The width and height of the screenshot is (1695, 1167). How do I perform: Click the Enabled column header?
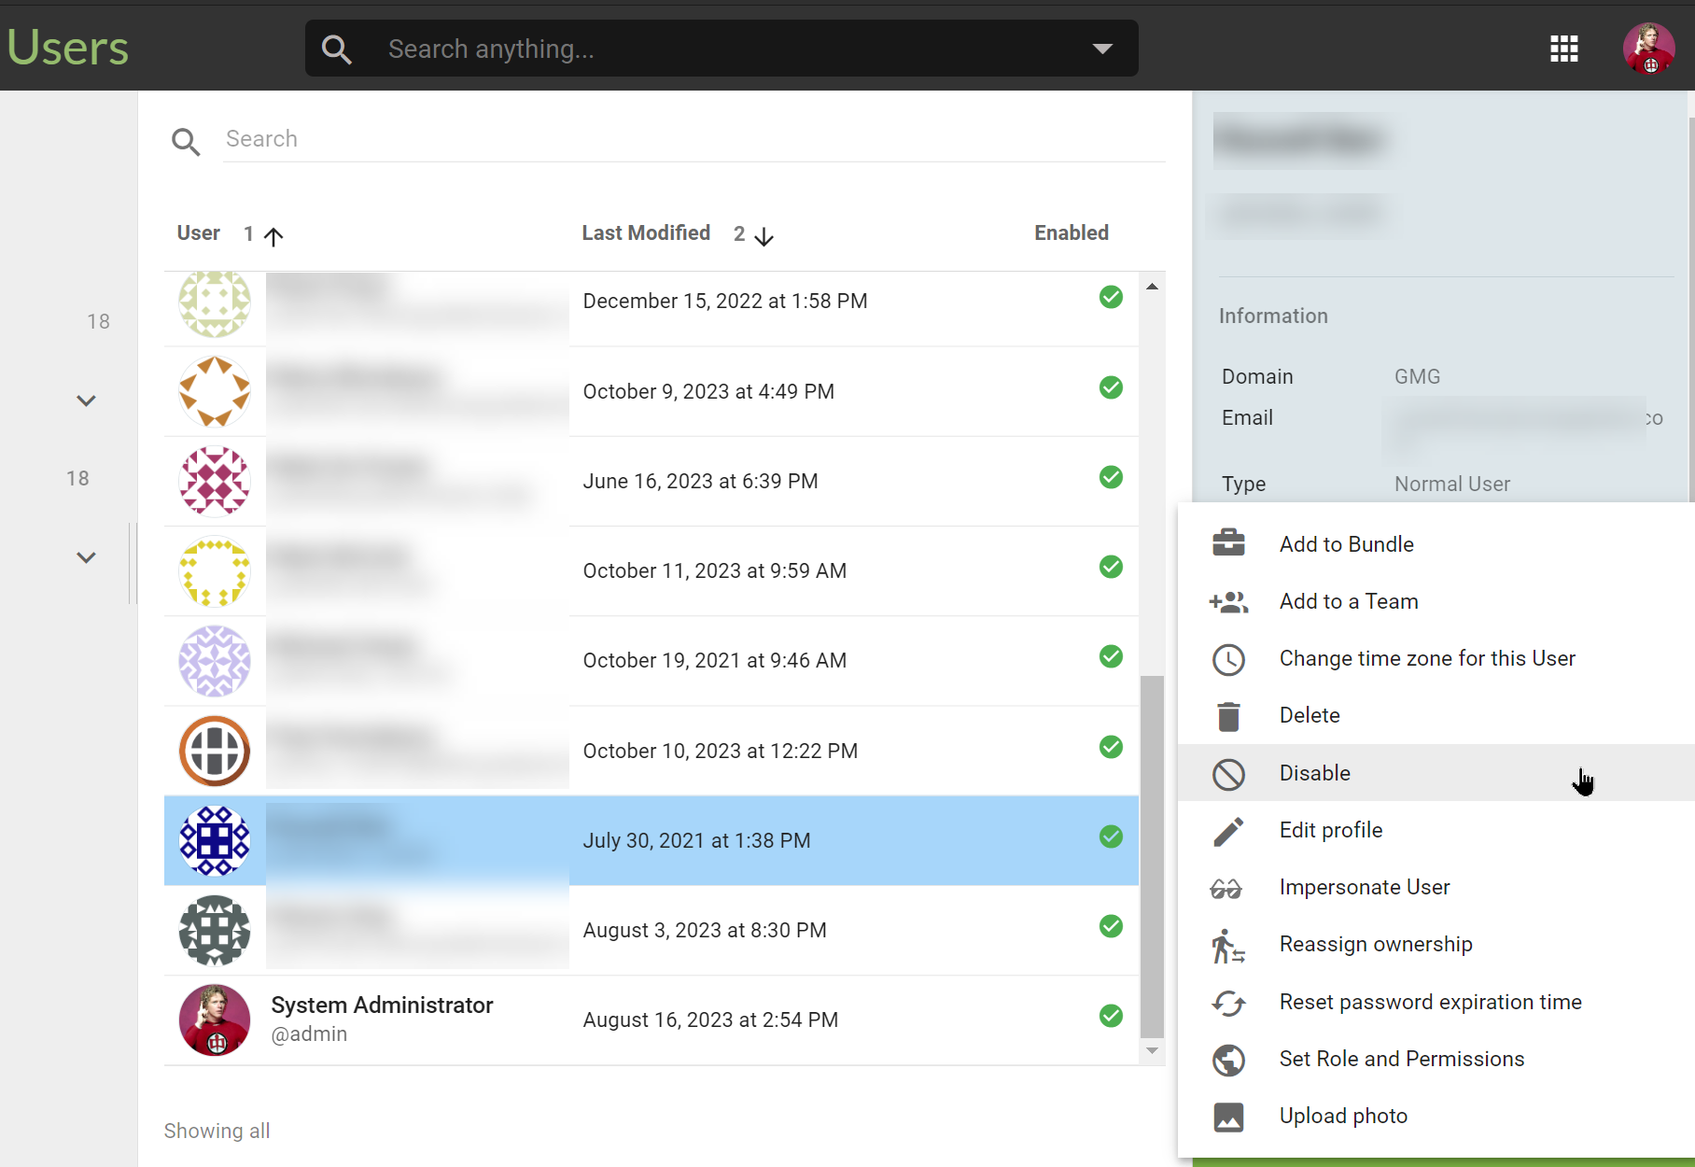[x=1072, y=233]
